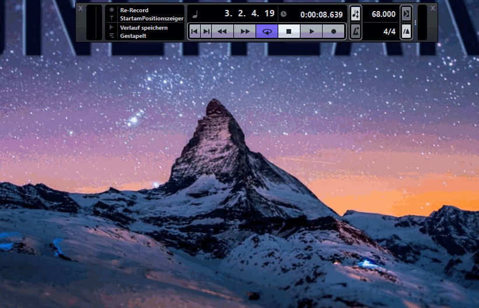
Task: Click the bars position value 3. 2. 4. 19
Action: (x=250, y=13)
